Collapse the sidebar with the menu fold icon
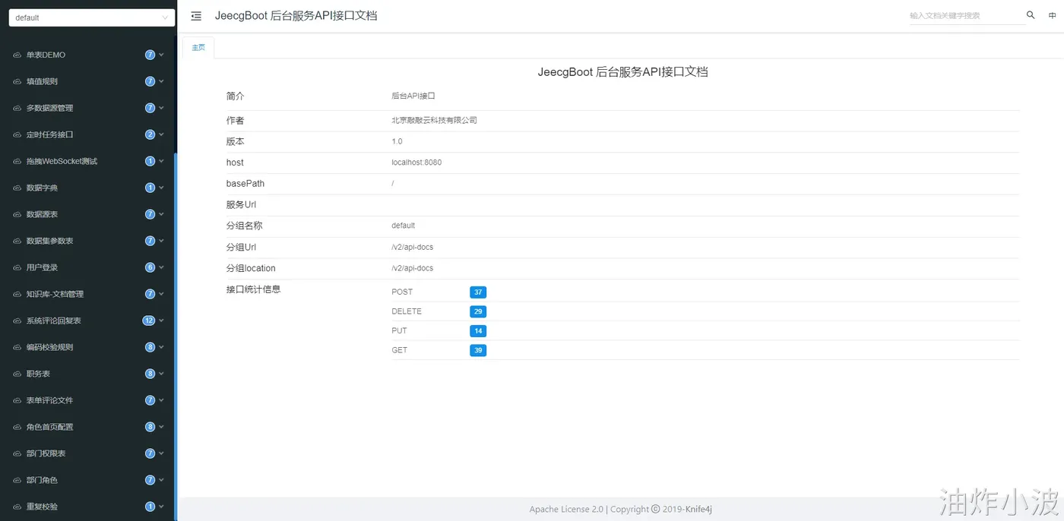Viewport: 1064px width, 521px height. pos(196,16)
